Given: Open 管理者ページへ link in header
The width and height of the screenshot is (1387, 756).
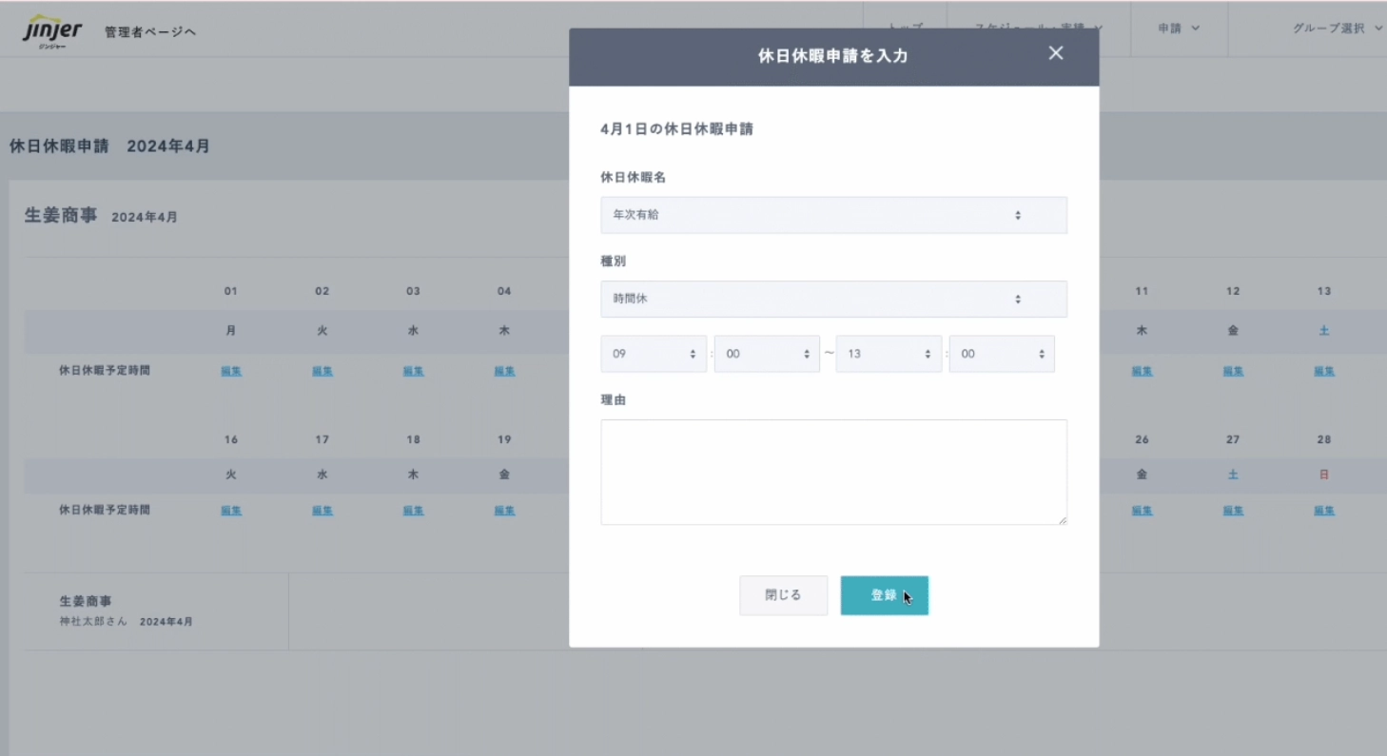Looking at the screenshot, I should [150, 32].
